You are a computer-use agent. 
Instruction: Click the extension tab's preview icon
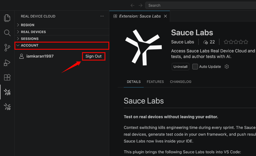tap(115, 16)
